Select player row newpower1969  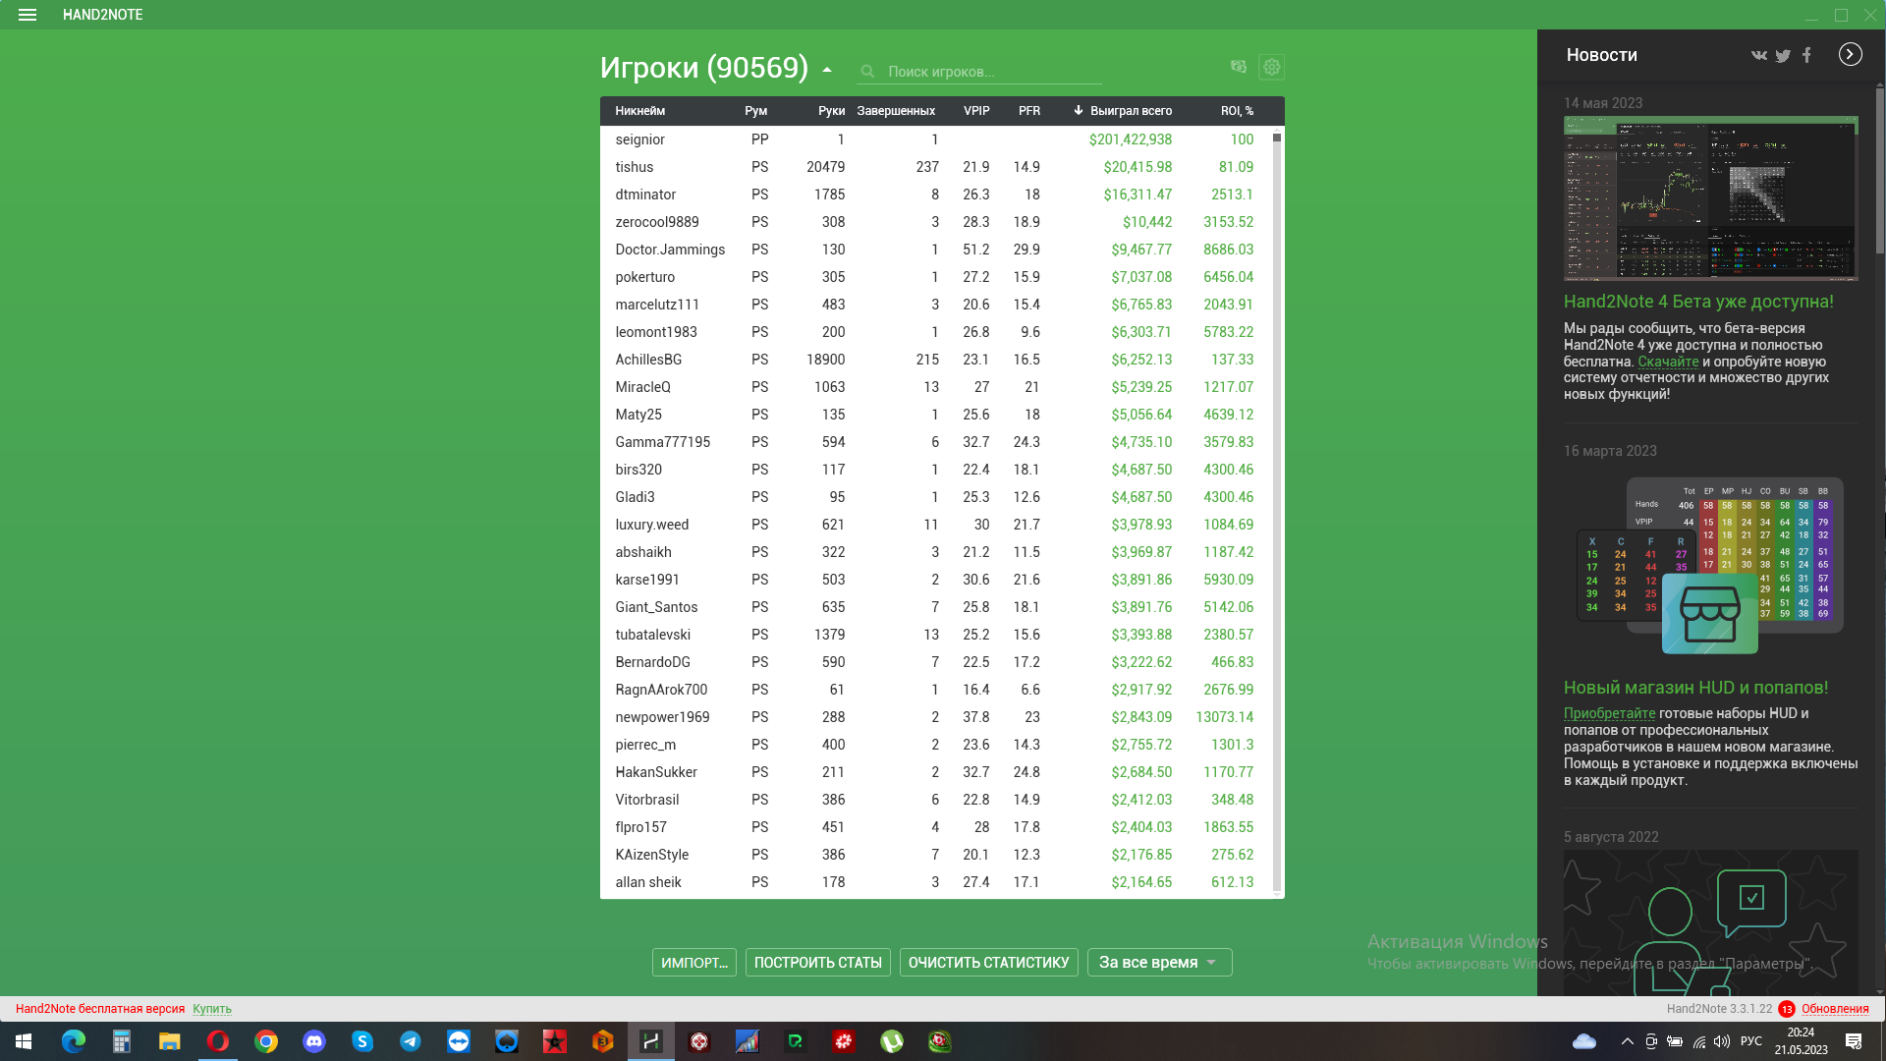click(x=935, y=717)
